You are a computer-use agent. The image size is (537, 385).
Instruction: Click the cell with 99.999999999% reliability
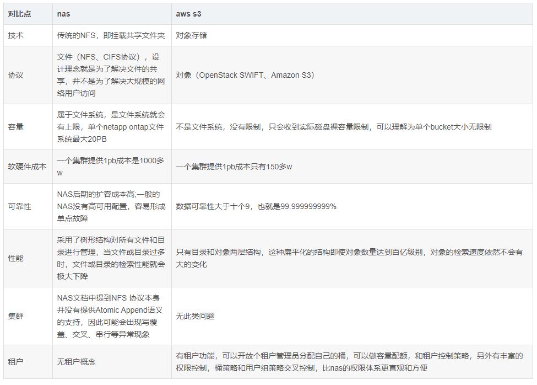(352, 206)
